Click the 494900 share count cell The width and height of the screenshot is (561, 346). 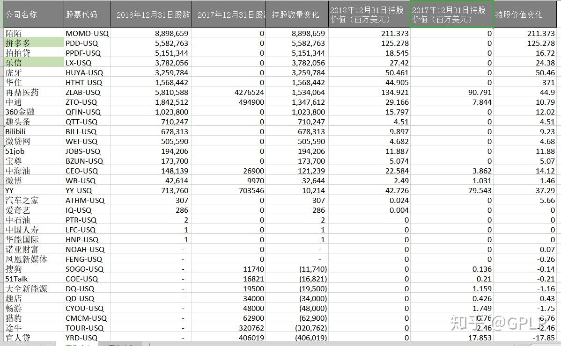click(x=229, y=102)
